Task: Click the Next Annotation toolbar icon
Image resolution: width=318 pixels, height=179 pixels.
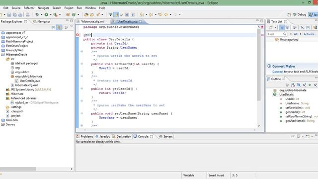Action: [142, 14]
